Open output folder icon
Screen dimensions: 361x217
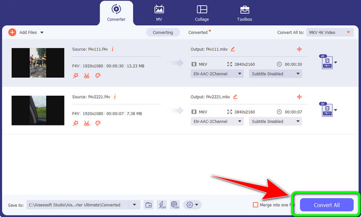coord(149,205)
